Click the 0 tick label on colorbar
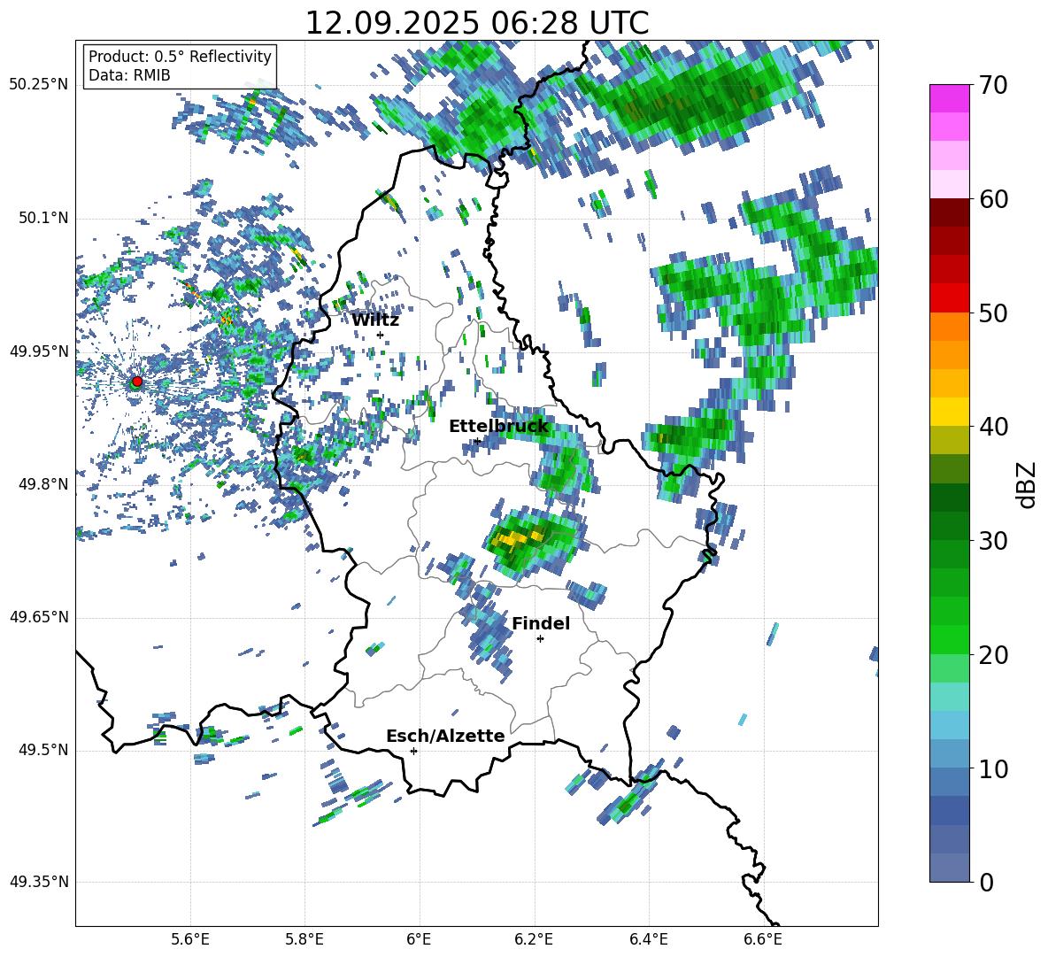Screen dimensions: 1048x957 click(x=987, y=883)
